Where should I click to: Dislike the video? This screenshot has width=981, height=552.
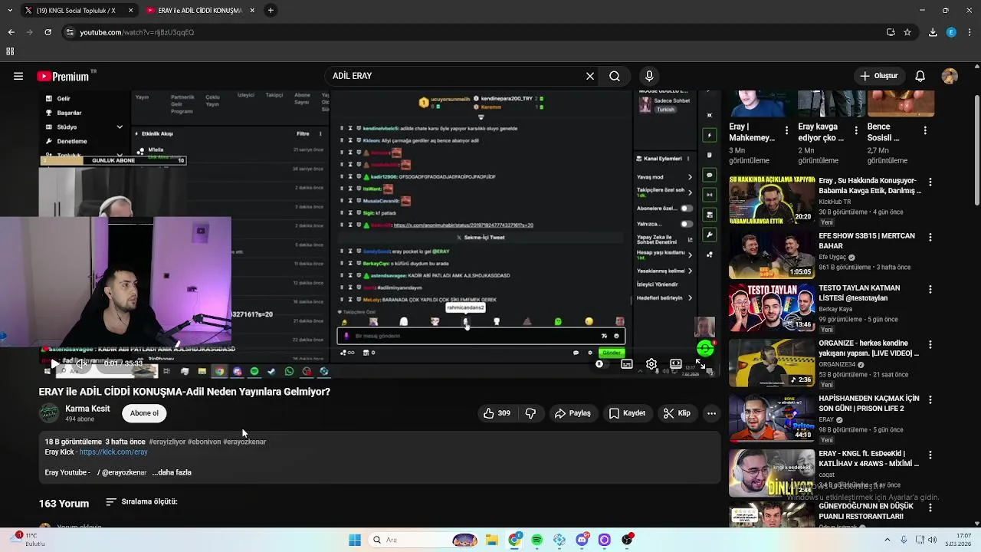(x=530, y=413)
